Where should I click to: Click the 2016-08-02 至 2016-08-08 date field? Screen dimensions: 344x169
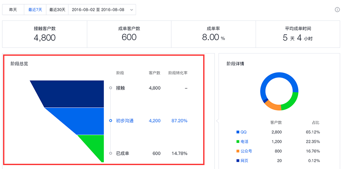click(102, 10)
